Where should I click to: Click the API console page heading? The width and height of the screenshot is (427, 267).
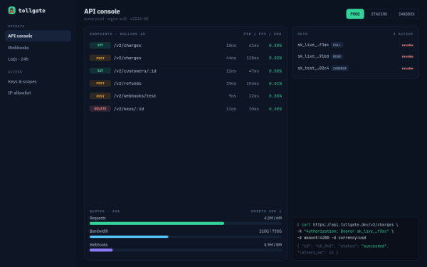pos(102,11)
